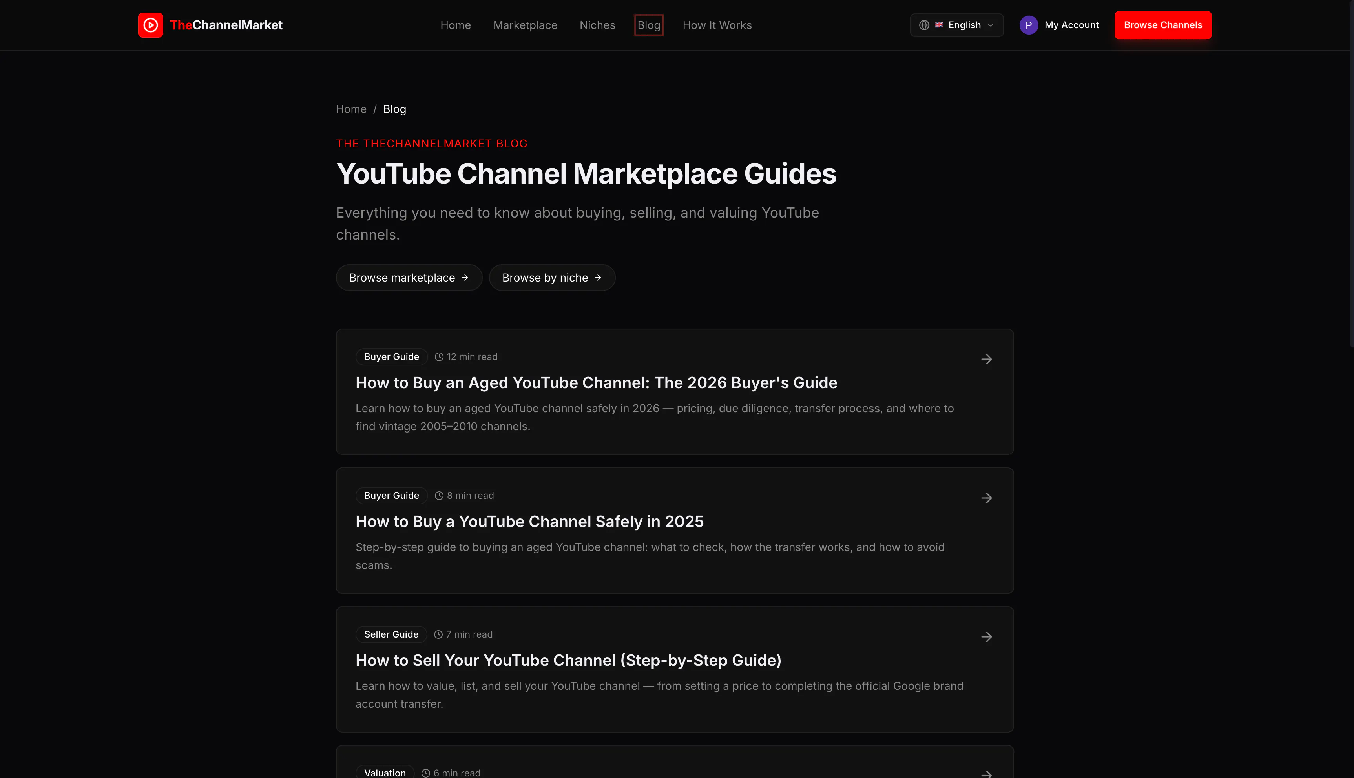Click the Valuation tag
1354x778 pixels.
pos(385,773)
